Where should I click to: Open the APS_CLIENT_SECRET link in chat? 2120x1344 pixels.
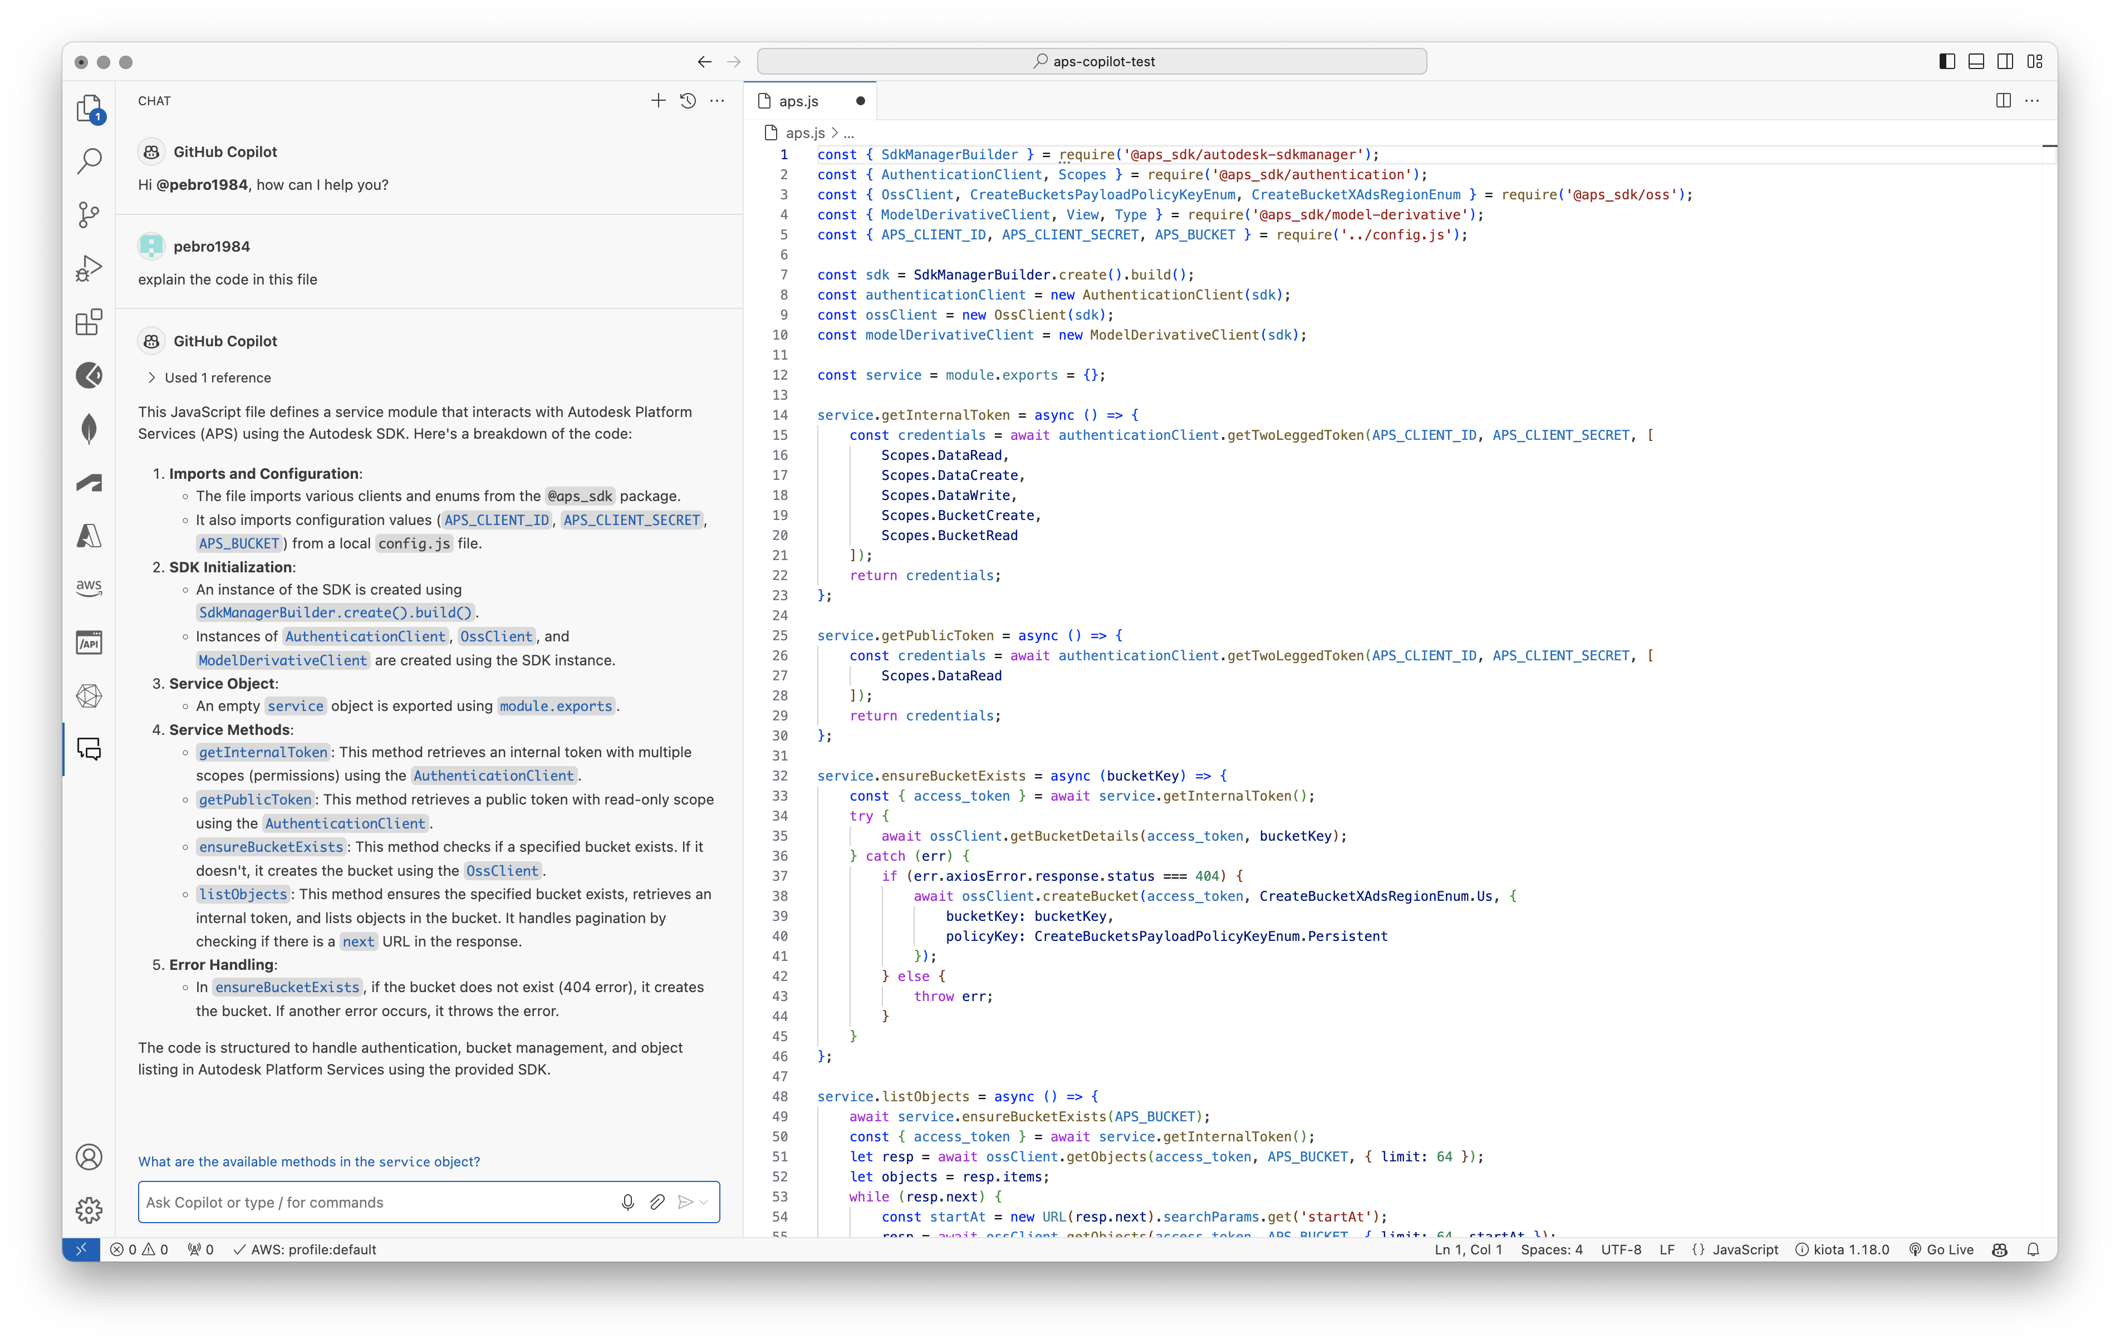pyautogui.click(x=632, y=519)
